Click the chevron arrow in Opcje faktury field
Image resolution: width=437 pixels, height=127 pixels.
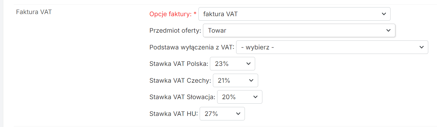point(384,14)
